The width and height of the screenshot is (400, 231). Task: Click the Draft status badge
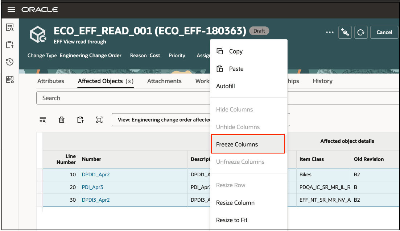click(259, 31)
